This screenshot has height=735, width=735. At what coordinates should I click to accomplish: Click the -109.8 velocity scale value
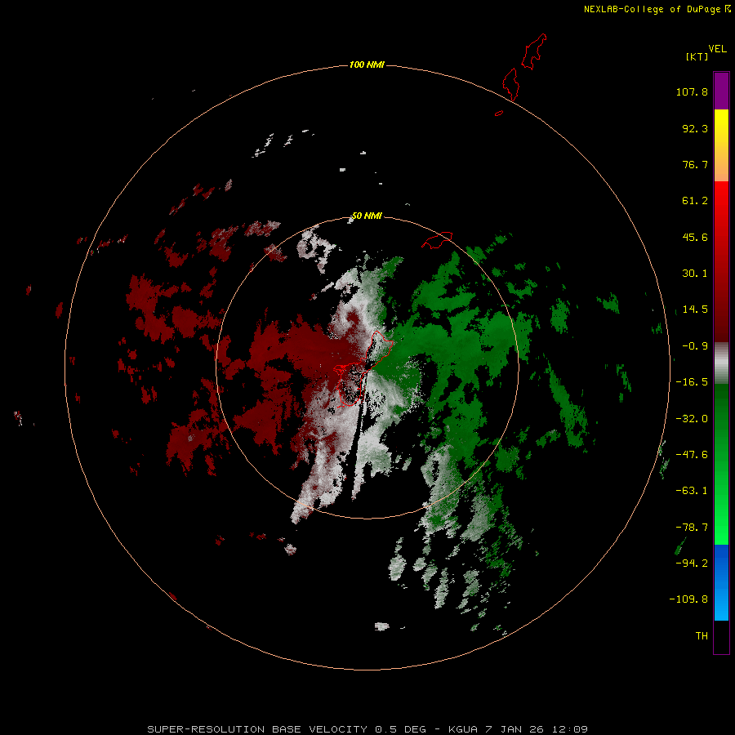pos(688,599)
